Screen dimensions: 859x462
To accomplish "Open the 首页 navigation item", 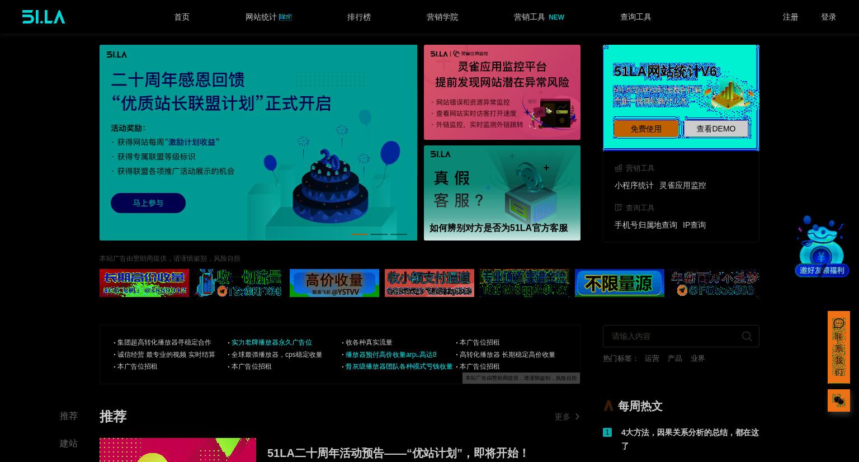I will pos(182,17).
